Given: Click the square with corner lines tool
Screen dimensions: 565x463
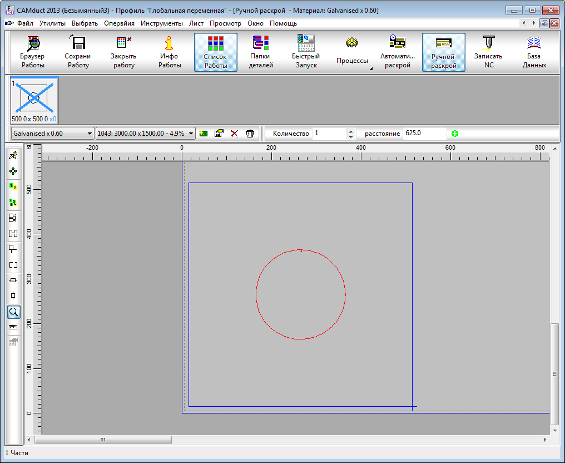Looking at the screenshot, I should click(x=13, y=249).
